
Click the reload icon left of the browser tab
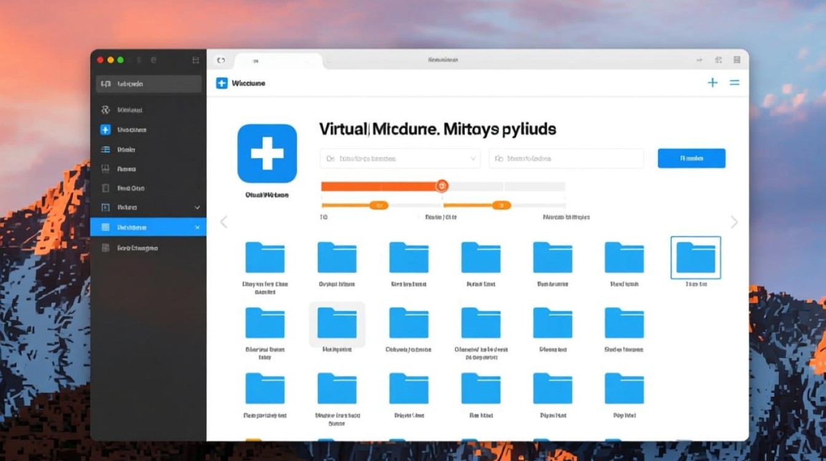[221, 60]
